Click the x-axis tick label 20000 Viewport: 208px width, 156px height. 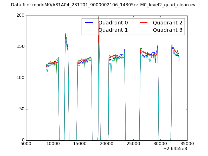(x=107, y=144)
